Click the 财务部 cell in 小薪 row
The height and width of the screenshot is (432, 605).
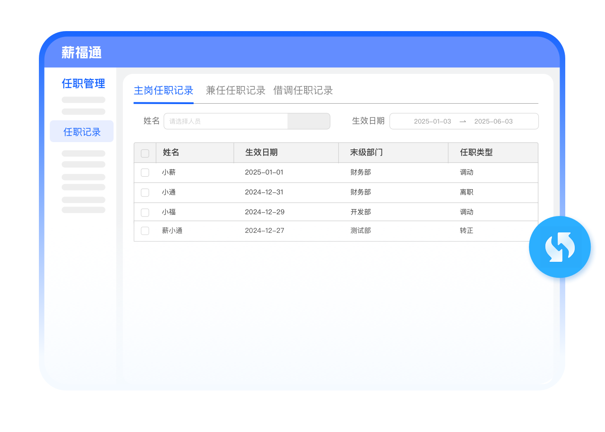tap(360, 172)
